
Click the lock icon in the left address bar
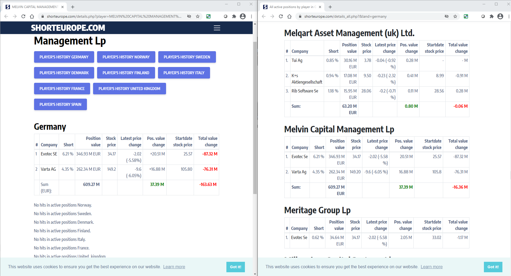[x=42, y=16]
